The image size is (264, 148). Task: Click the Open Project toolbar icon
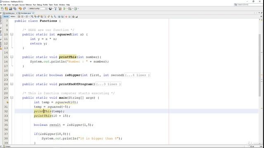coord(11,9)
